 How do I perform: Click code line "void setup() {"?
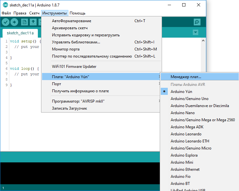25,41
